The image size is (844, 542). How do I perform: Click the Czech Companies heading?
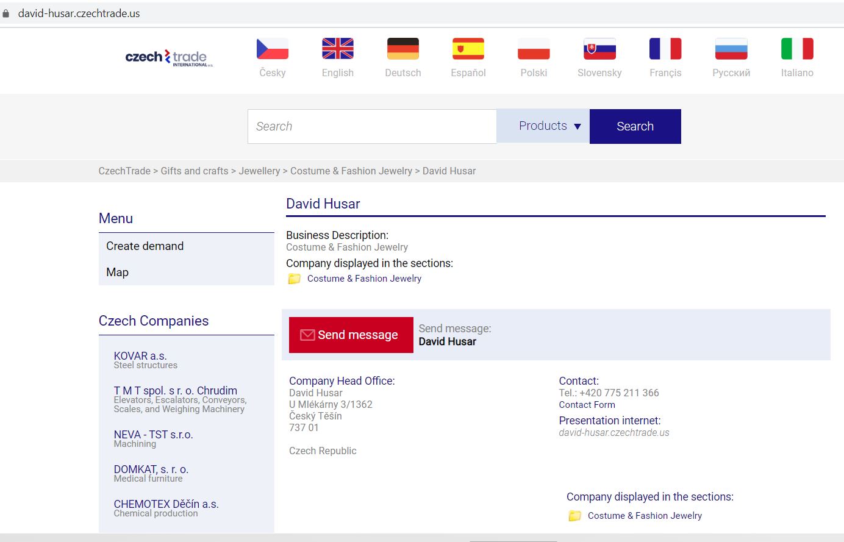(x=154, y=321)
